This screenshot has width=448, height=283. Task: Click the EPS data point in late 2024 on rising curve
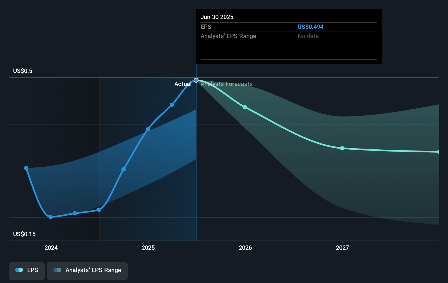pos(124,170)
